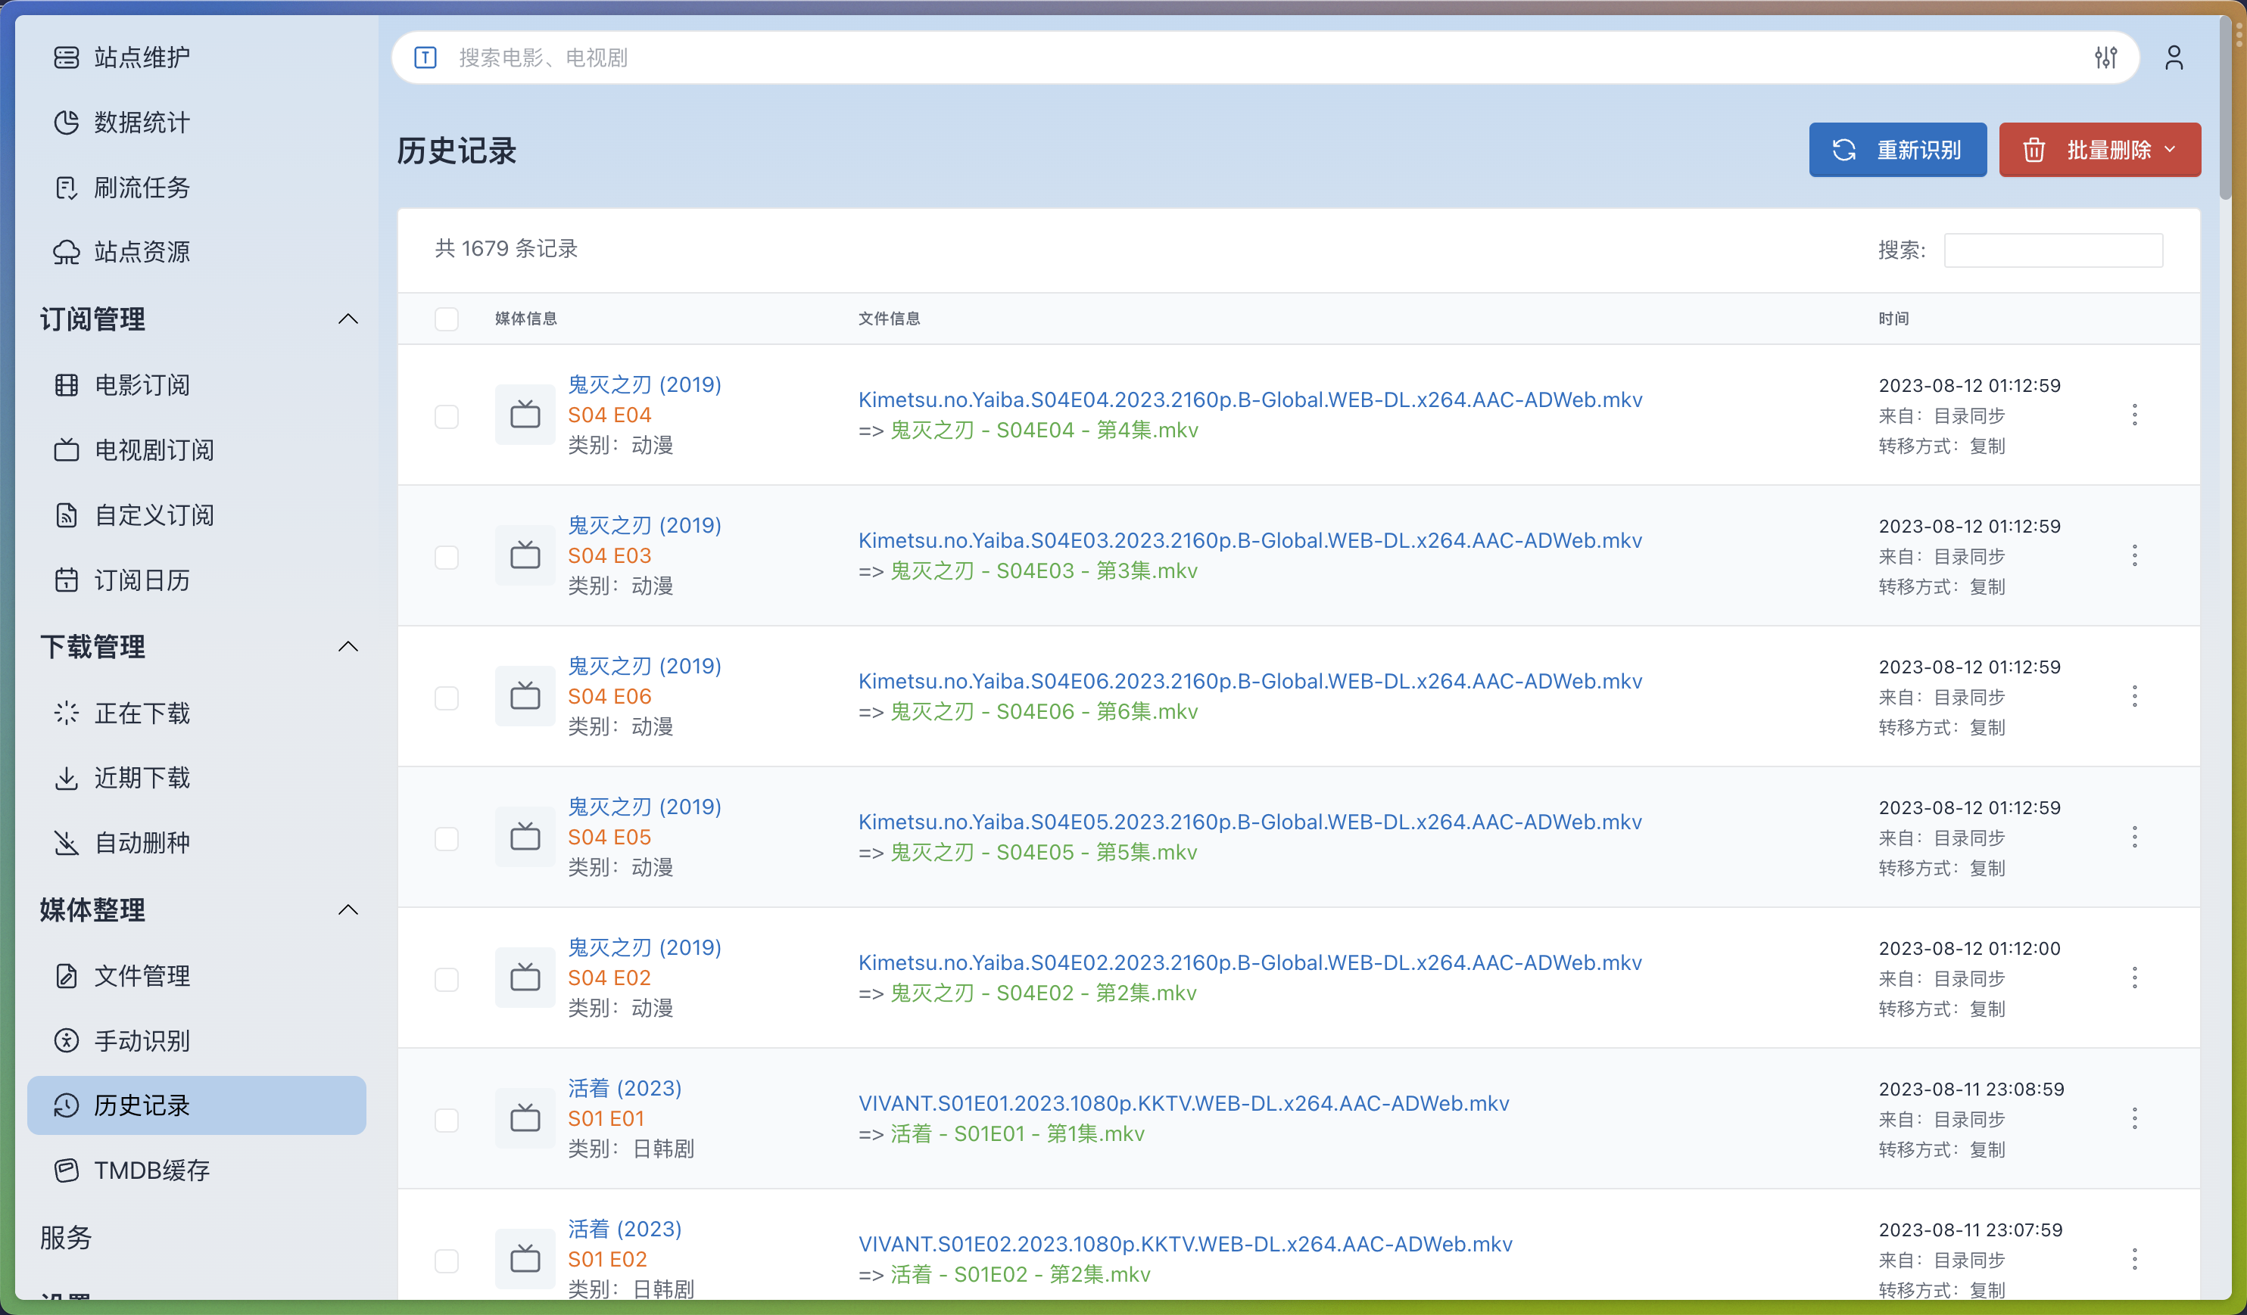Open 刷流任务 in the sidebar
This screenshot has height=1315, width=2247.
coord(196,188)
